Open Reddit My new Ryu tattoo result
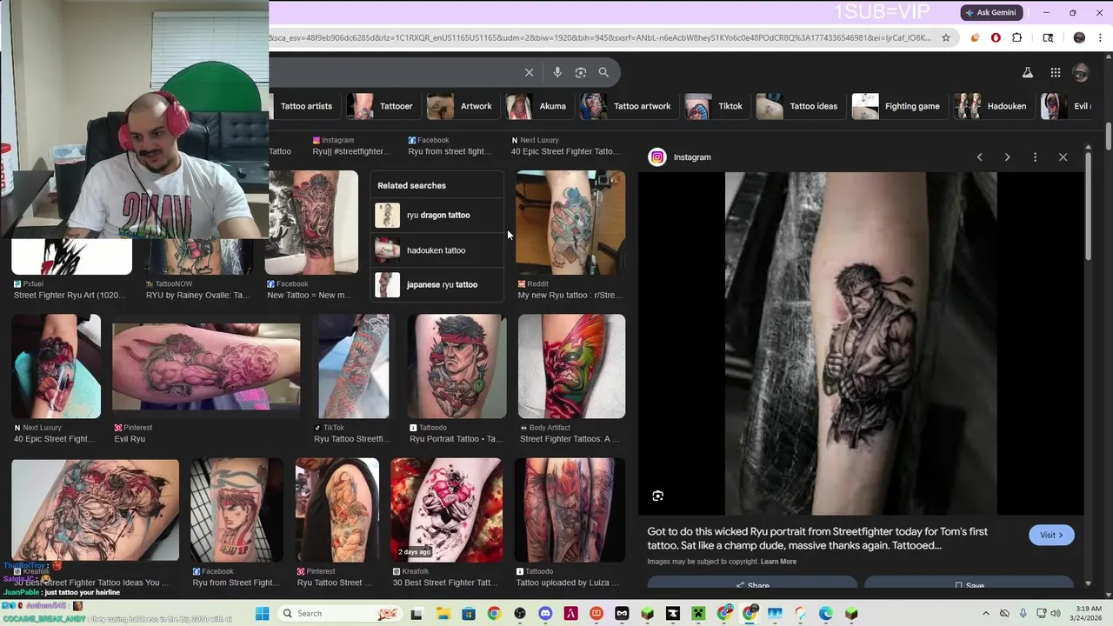The image size is (1113, 626). coord(570,223)
